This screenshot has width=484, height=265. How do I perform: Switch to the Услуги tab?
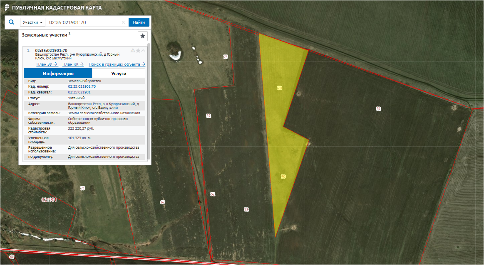click(x=119, y=74)
